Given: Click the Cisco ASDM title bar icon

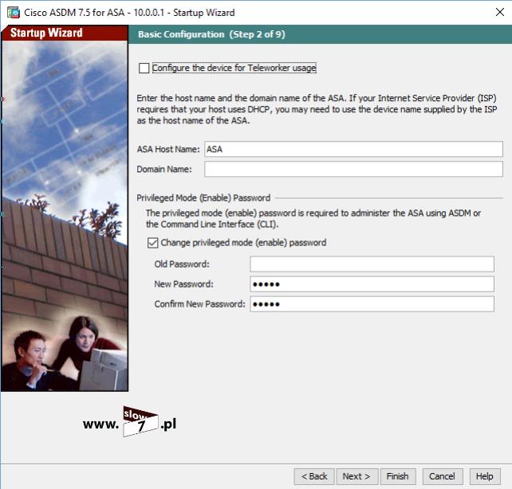Looking at the screenshot, I should [x=14, y=13].
